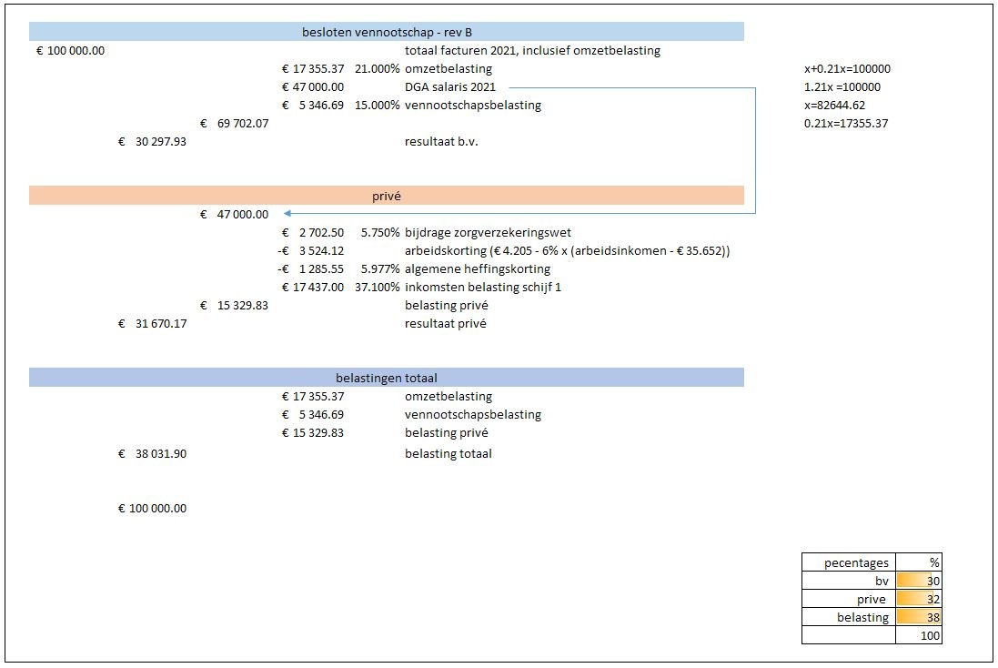Click the € 38 031.90 belasting totaal value
This screenshot has width=998, height=668.
point(153,453)
